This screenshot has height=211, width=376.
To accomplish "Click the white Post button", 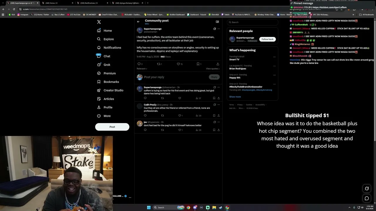I will click(x=112, y=127).
